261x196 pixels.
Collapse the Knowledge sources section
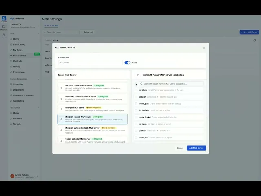tap(38, 79)
